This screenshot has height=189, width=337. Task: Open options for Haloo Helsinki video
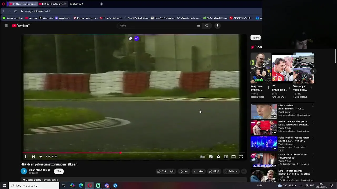313,138
